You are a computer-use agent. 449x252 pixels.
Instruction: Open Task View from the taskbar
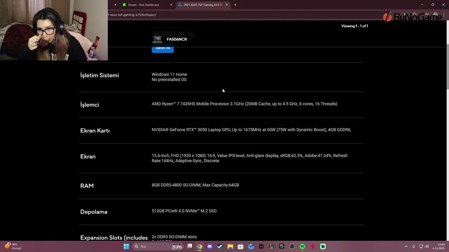tap(189, 246)
